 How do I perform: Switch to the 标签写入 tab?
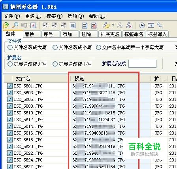pos(157,34)
